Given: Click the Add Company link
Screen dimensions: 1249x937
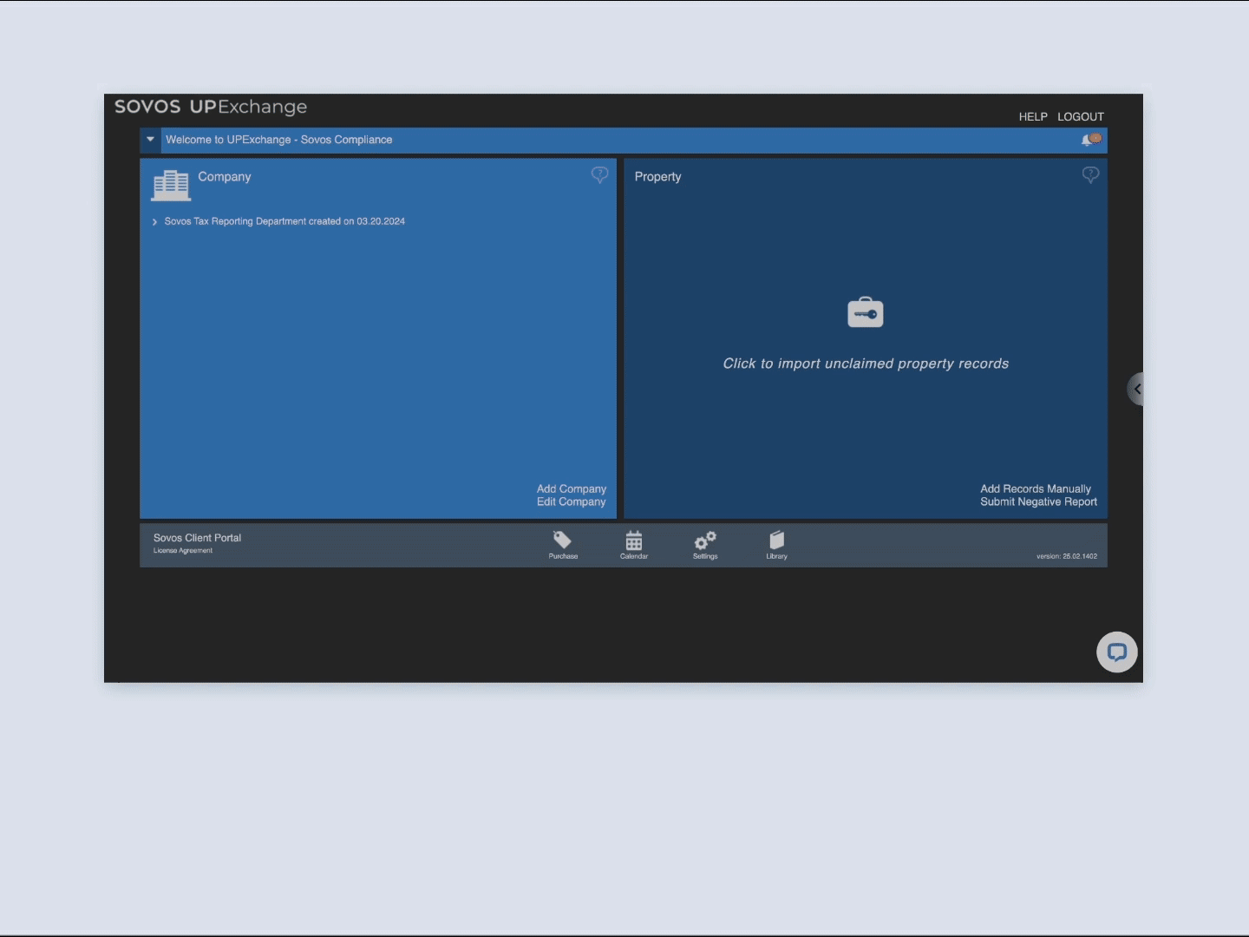Looking at the screenshot, I should (572, 489).
